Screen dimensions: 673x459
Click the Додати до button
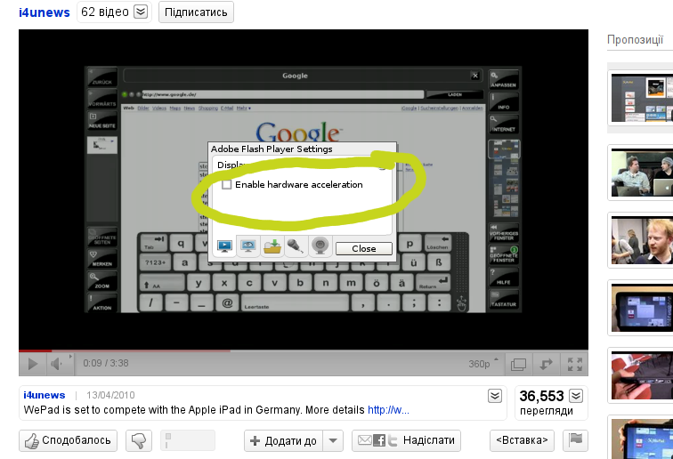coord(284,440)
